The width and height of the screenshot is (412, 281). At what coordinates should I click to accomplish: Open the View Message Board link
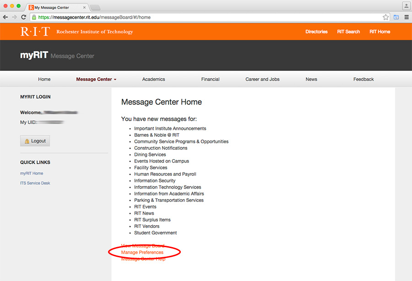tap(143, 246)
